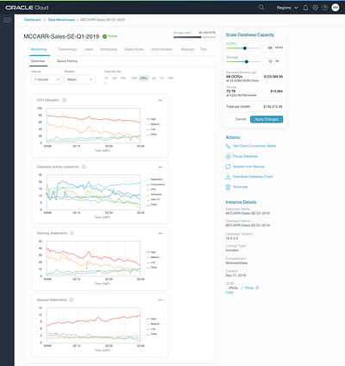This screenshot has height=366, width=345.
Task: Click Cancel in Scale Database Capacity
Action: [x=241, y=119]
